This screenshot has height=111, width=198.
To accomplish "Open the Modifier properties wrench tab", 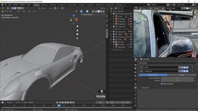I will tap(136, 88).
